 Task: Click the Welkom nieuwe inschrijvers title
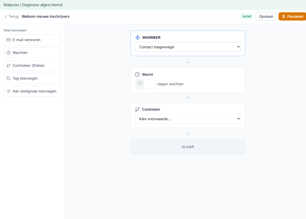(46, 16)
